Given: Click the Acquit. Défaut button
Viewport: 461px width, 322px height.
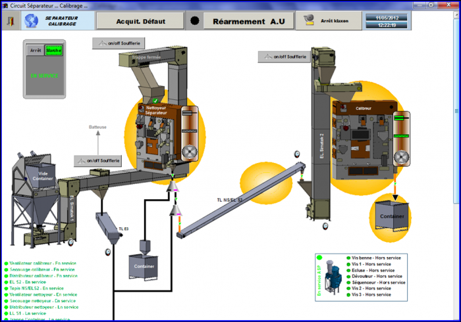Looking at the screenshot, I should 140,21.
